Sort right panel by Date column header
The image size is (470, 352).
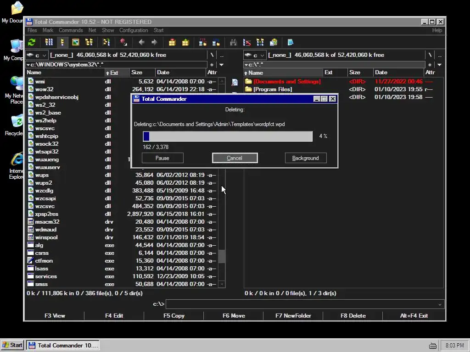point(399,73)
